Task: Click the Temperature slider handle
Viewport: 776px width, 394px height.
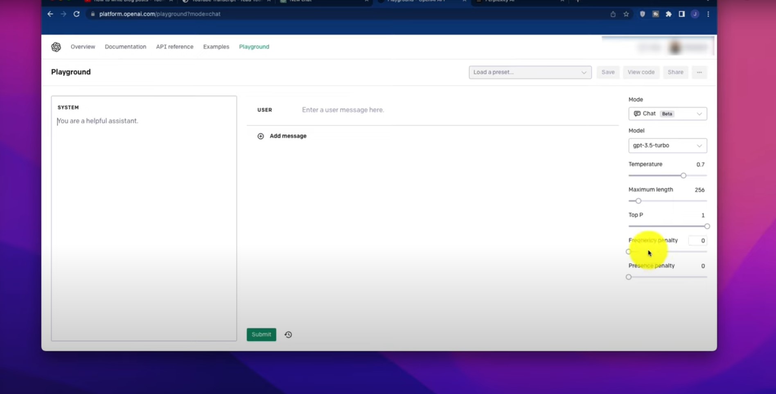Action: [684, 176]
